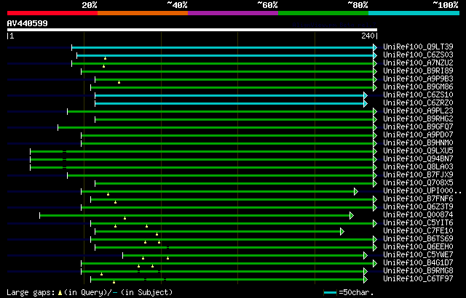Click the UniRef100_Q9LXU5 label
This screenshot has height=298, width=466.
(x=418, y=150)
